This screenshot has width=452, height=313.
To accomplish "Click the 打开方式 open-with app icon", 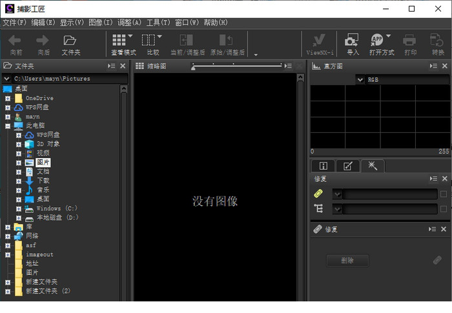I will (x=378, y=41).
